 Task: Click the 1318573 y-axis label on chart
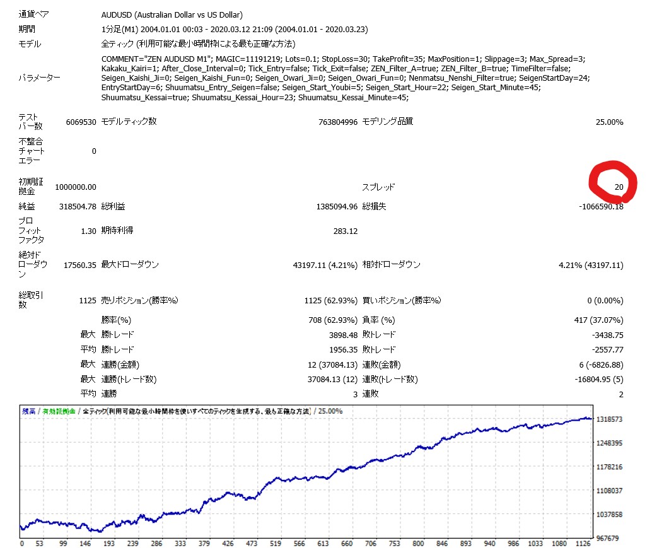[610, 419]
